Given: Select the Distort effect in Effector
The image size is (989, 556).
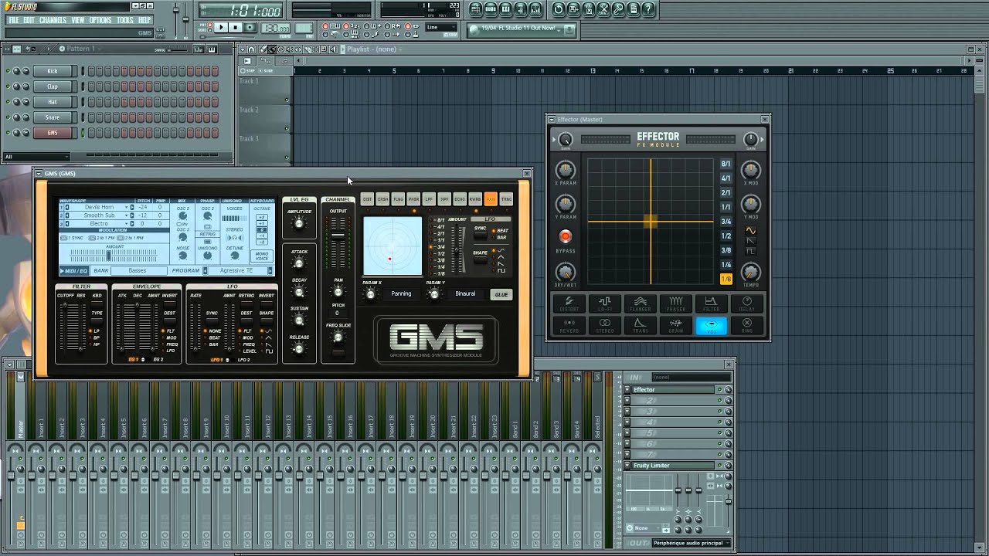Looking at the screenshot, I should [x=569, y=304].
